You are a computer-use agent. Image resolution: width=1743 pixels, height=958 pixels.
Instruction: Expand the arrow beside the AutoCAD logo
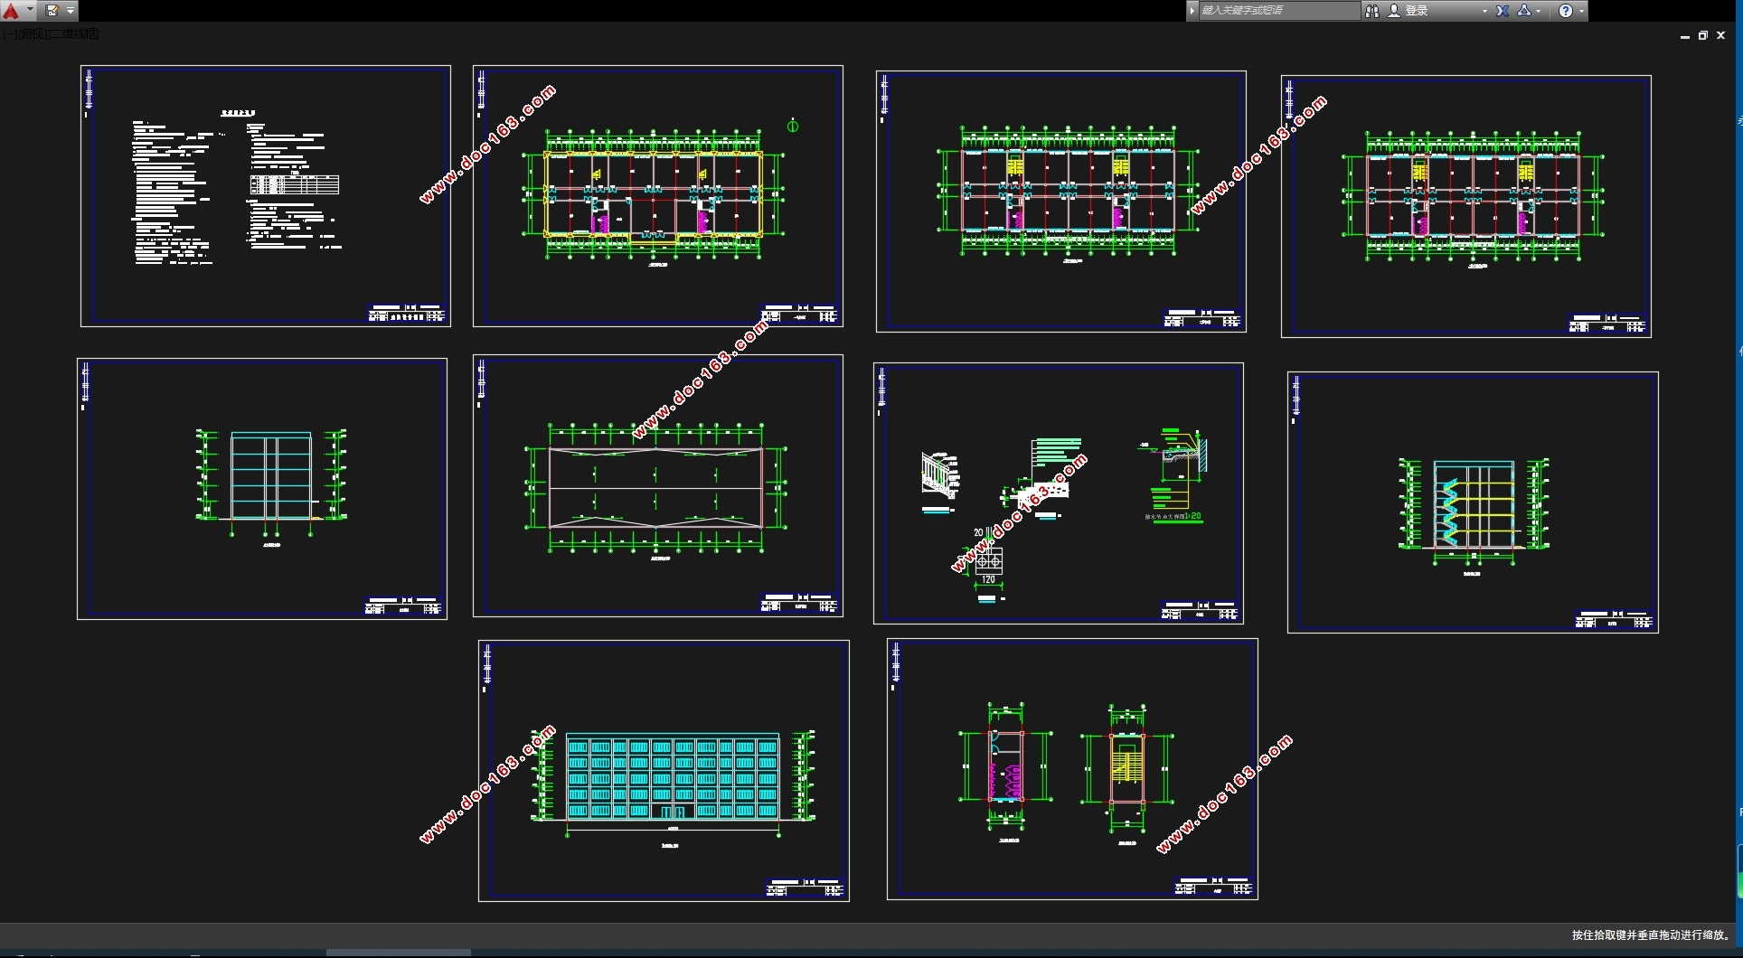point(30,11)
